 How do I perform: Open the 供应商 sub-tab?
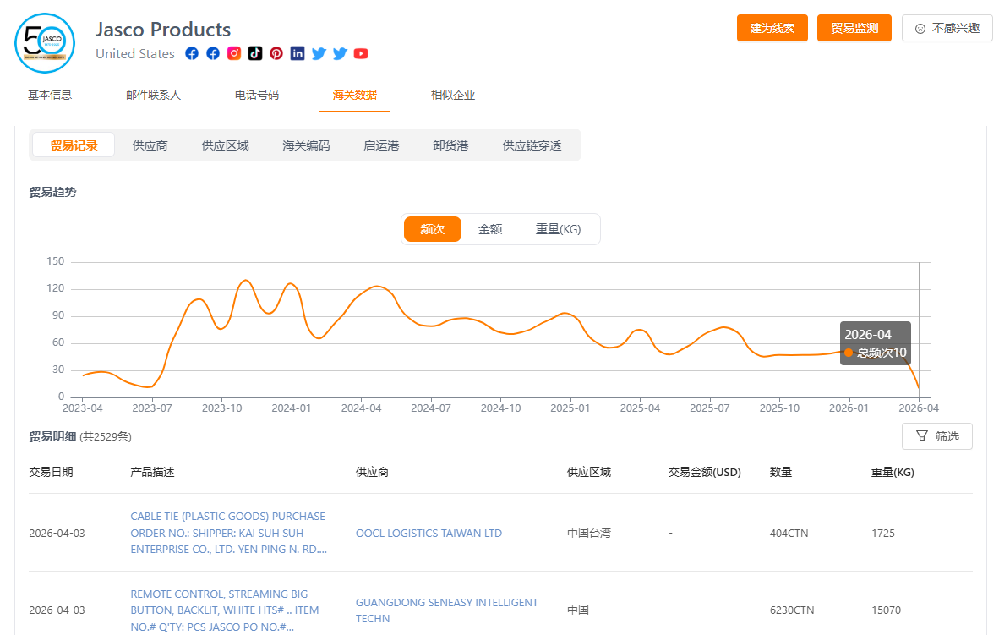click(x=150, y=145)
